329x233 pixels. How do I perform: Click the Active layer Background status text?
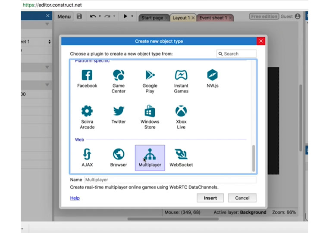click(240, 212)
